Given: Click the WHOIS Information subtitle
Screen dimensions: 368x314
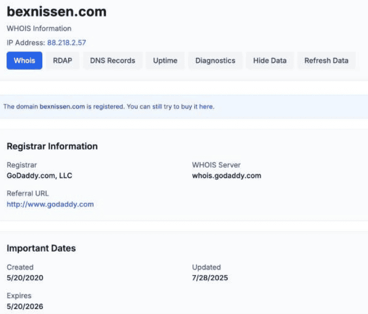Looking at the screenshot, I should coord(39,28).
